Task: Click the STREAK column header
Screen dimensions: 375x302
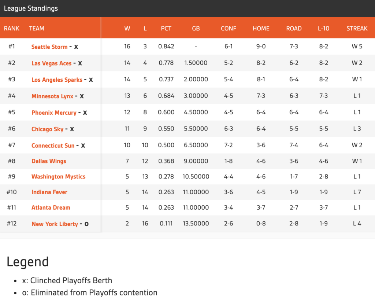Action: pos(357,29)
